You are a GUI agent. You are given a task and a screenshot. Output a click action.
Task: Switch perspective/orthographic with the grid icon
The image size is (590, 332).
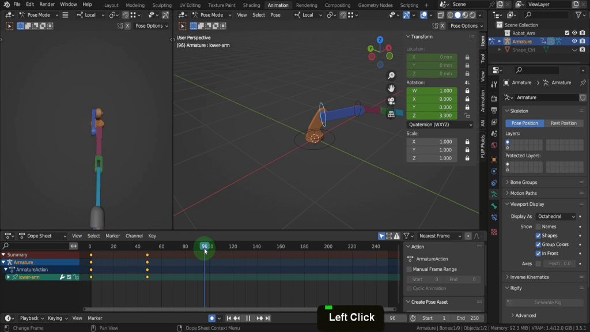coord(391,114)
